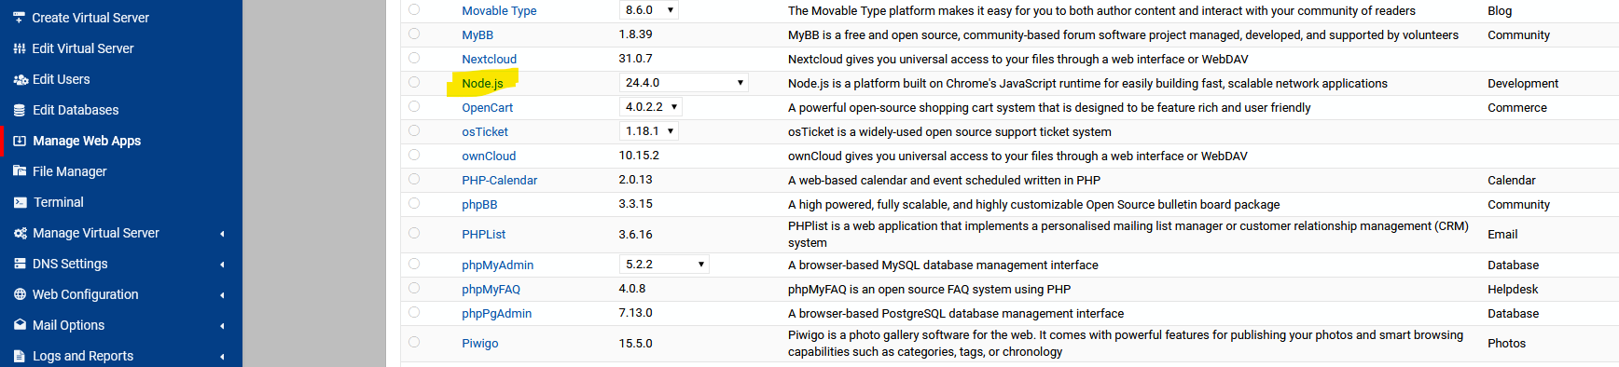The height and width of the screenshot is (367, 1619).
Task: Click the Photos category for Piwigo
Action: (1506, 344)
